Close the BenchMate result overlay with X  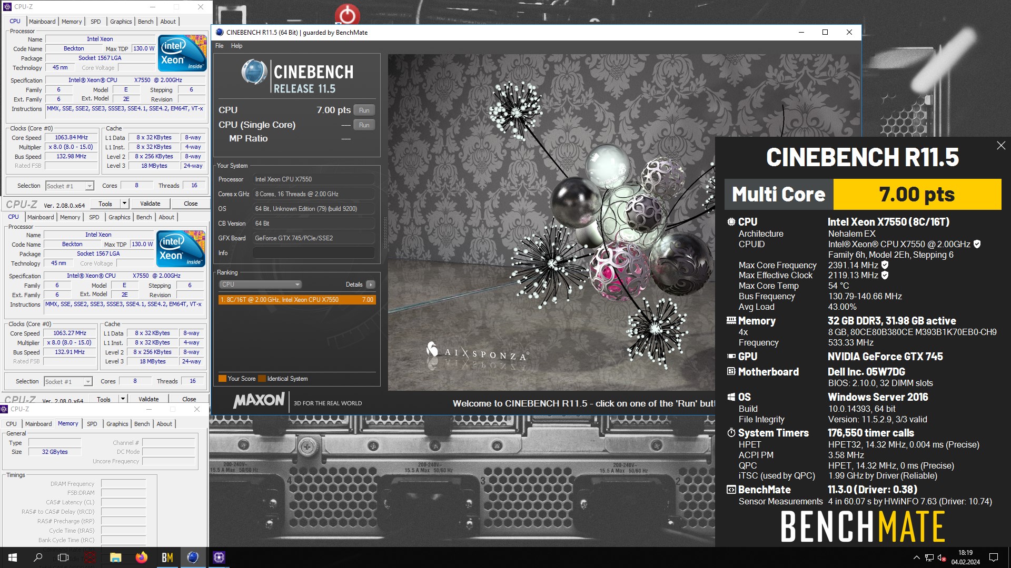pos(1001,146)
